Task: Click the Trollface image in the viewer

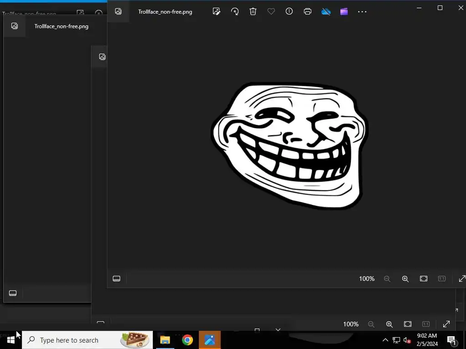Action: coord(290,145)
